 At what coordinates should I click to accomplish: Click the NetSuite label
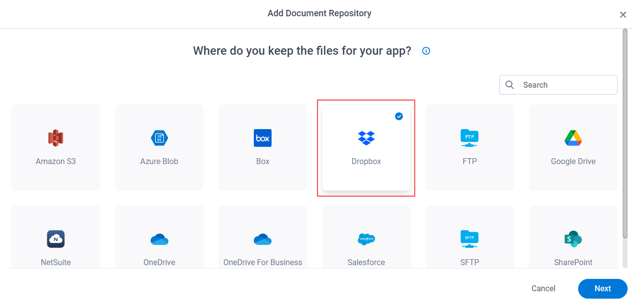56,262
